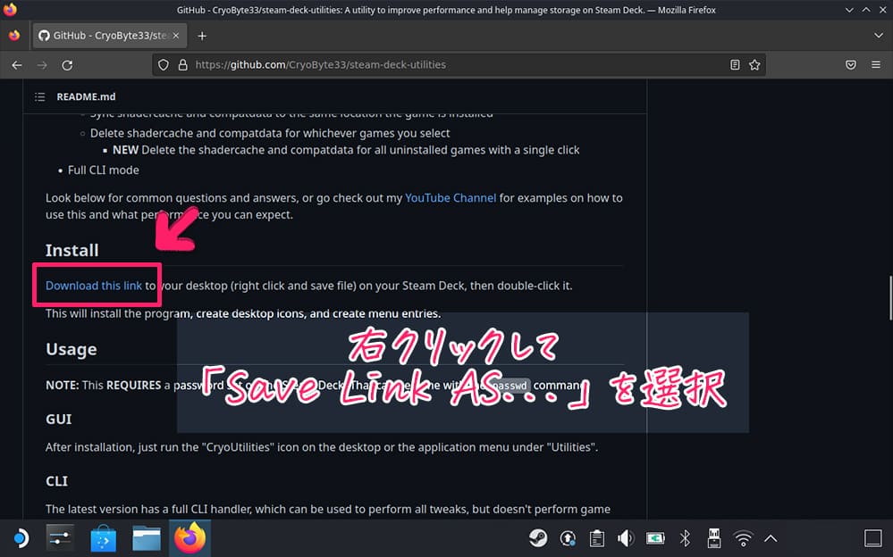Open the system updates tray icon
This screenshot has height=557, width=893.
(x=568, y=538)
